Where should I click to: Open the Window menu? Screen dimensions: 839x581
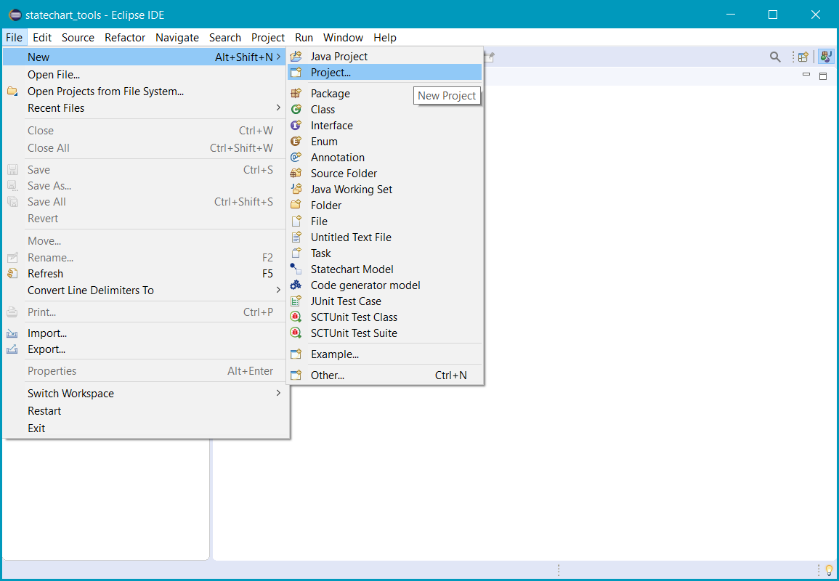tap(343, 38)
